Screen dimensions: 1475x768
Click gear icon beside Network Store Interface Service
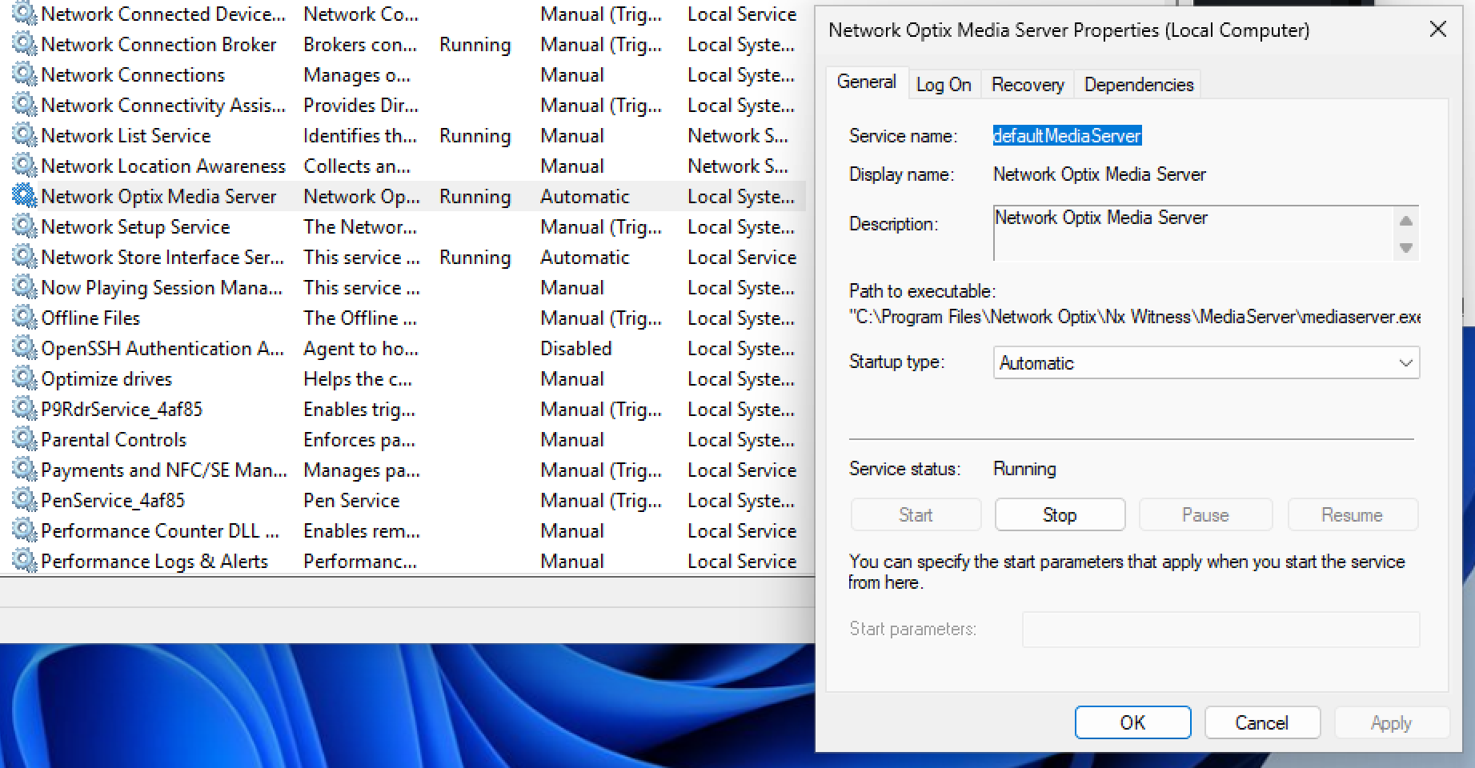25,257
